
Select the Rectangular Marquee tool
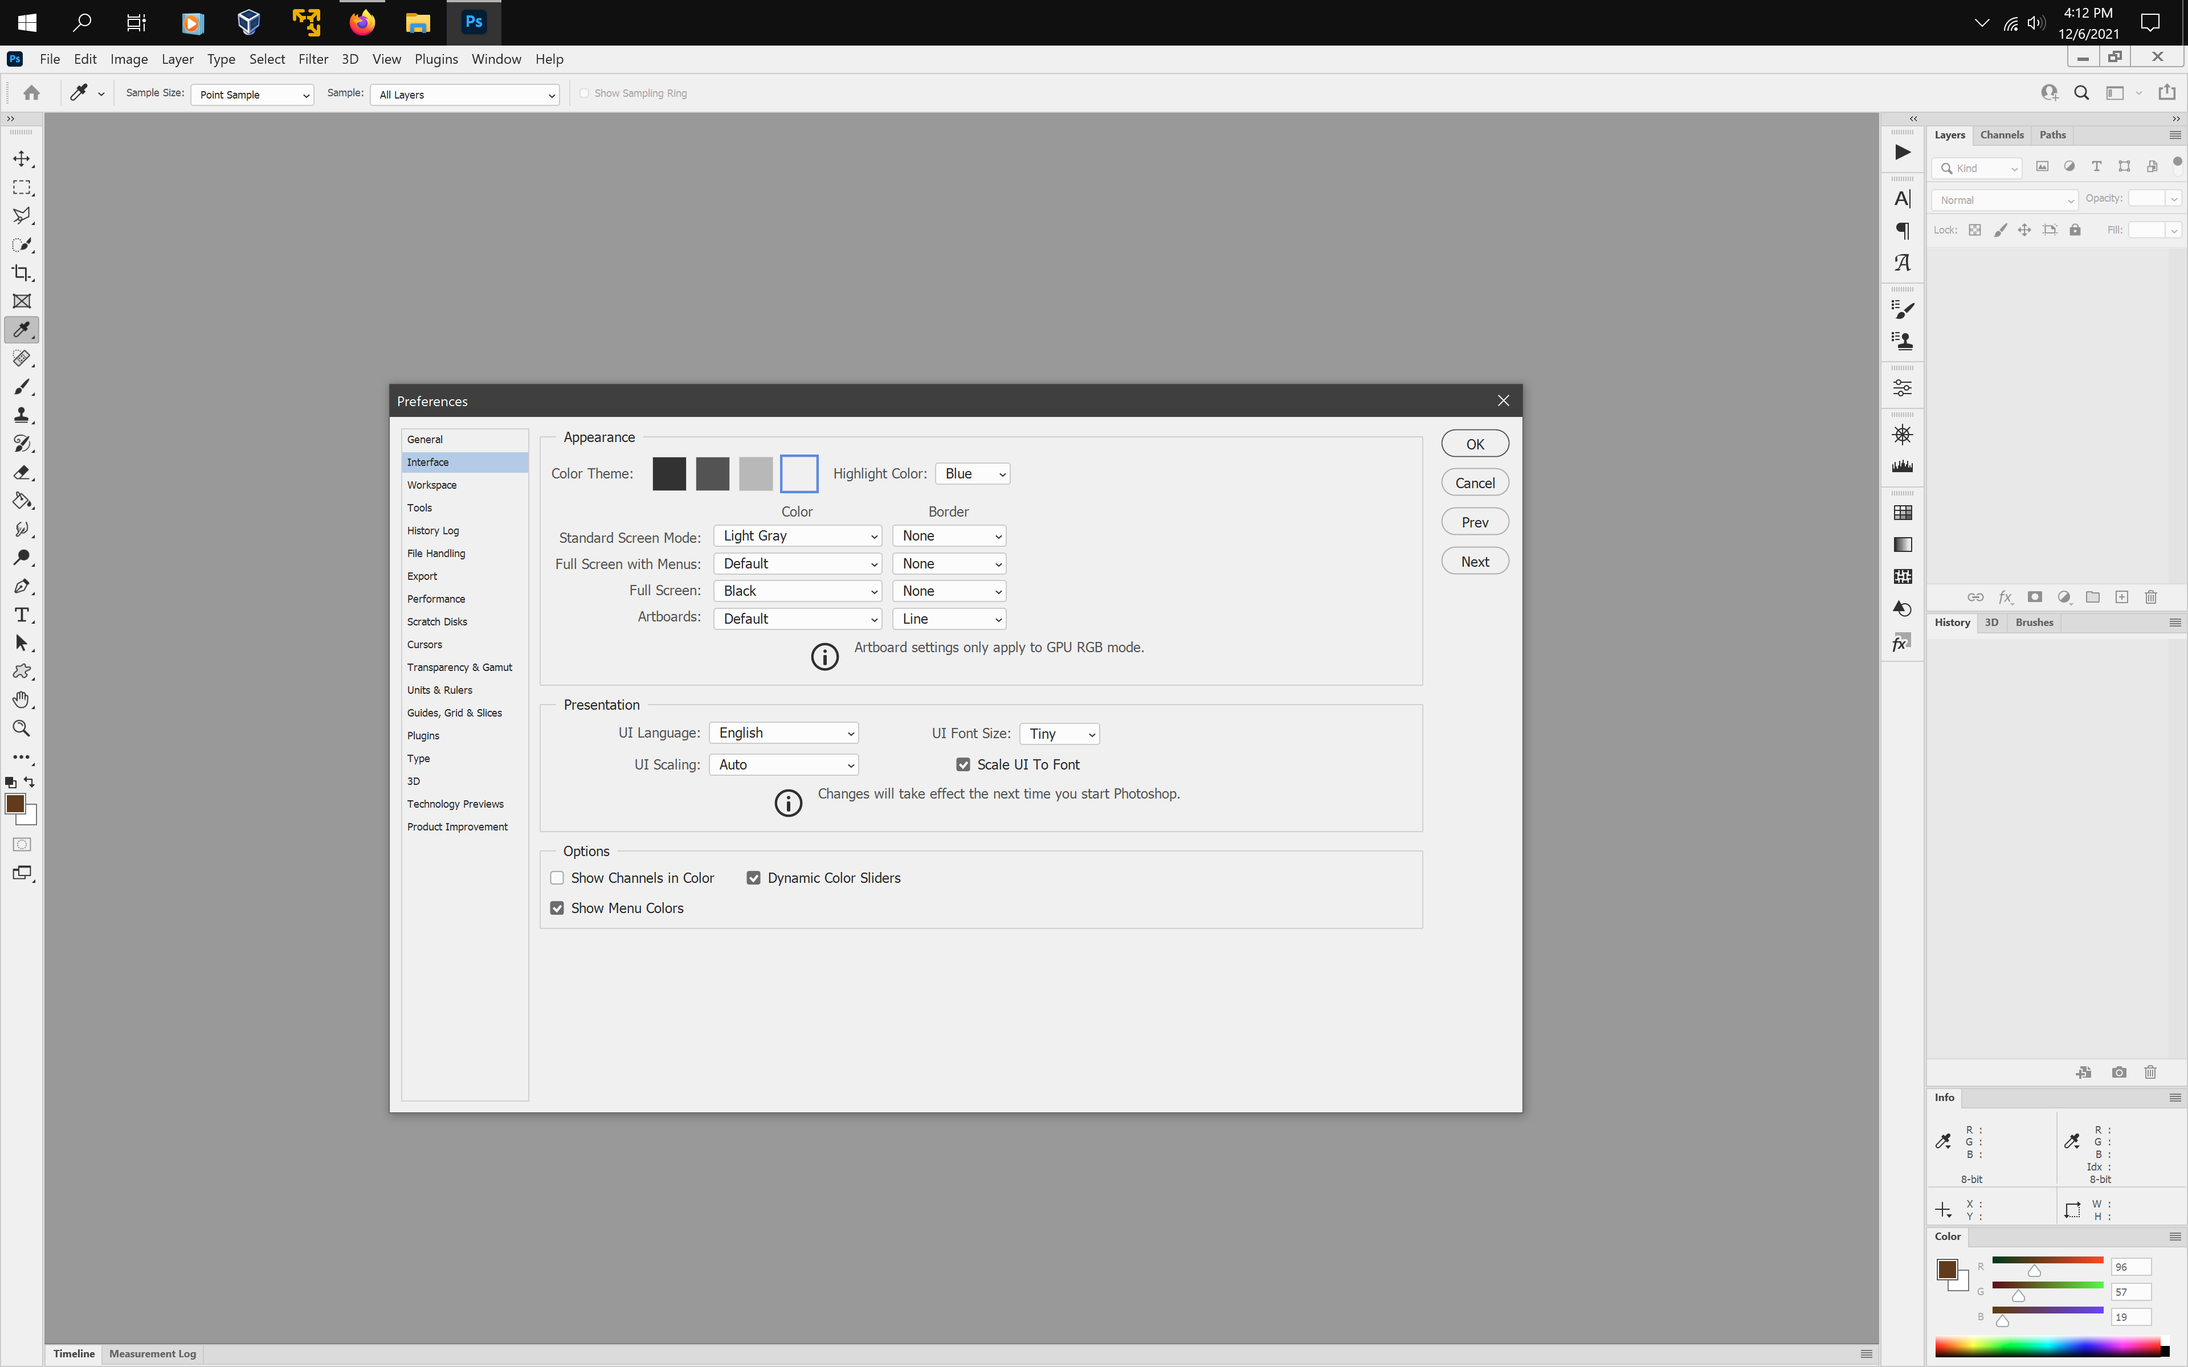click(x=22, y=187)
